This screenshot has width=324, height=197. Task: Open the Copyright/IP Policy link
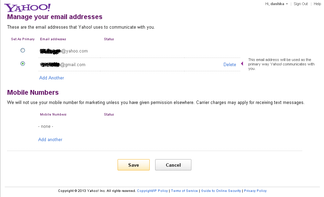pyautogui.click(x=152, y=191)
